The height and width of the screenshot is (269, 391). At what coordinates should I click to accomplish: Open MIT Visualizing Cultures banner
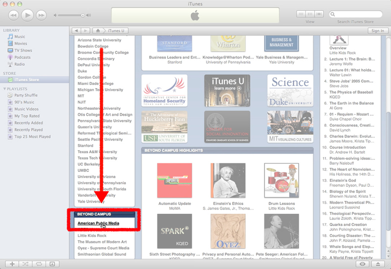[x=290, y=127]
